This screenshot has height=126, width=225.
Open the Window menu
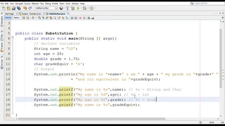pos(75,3)
